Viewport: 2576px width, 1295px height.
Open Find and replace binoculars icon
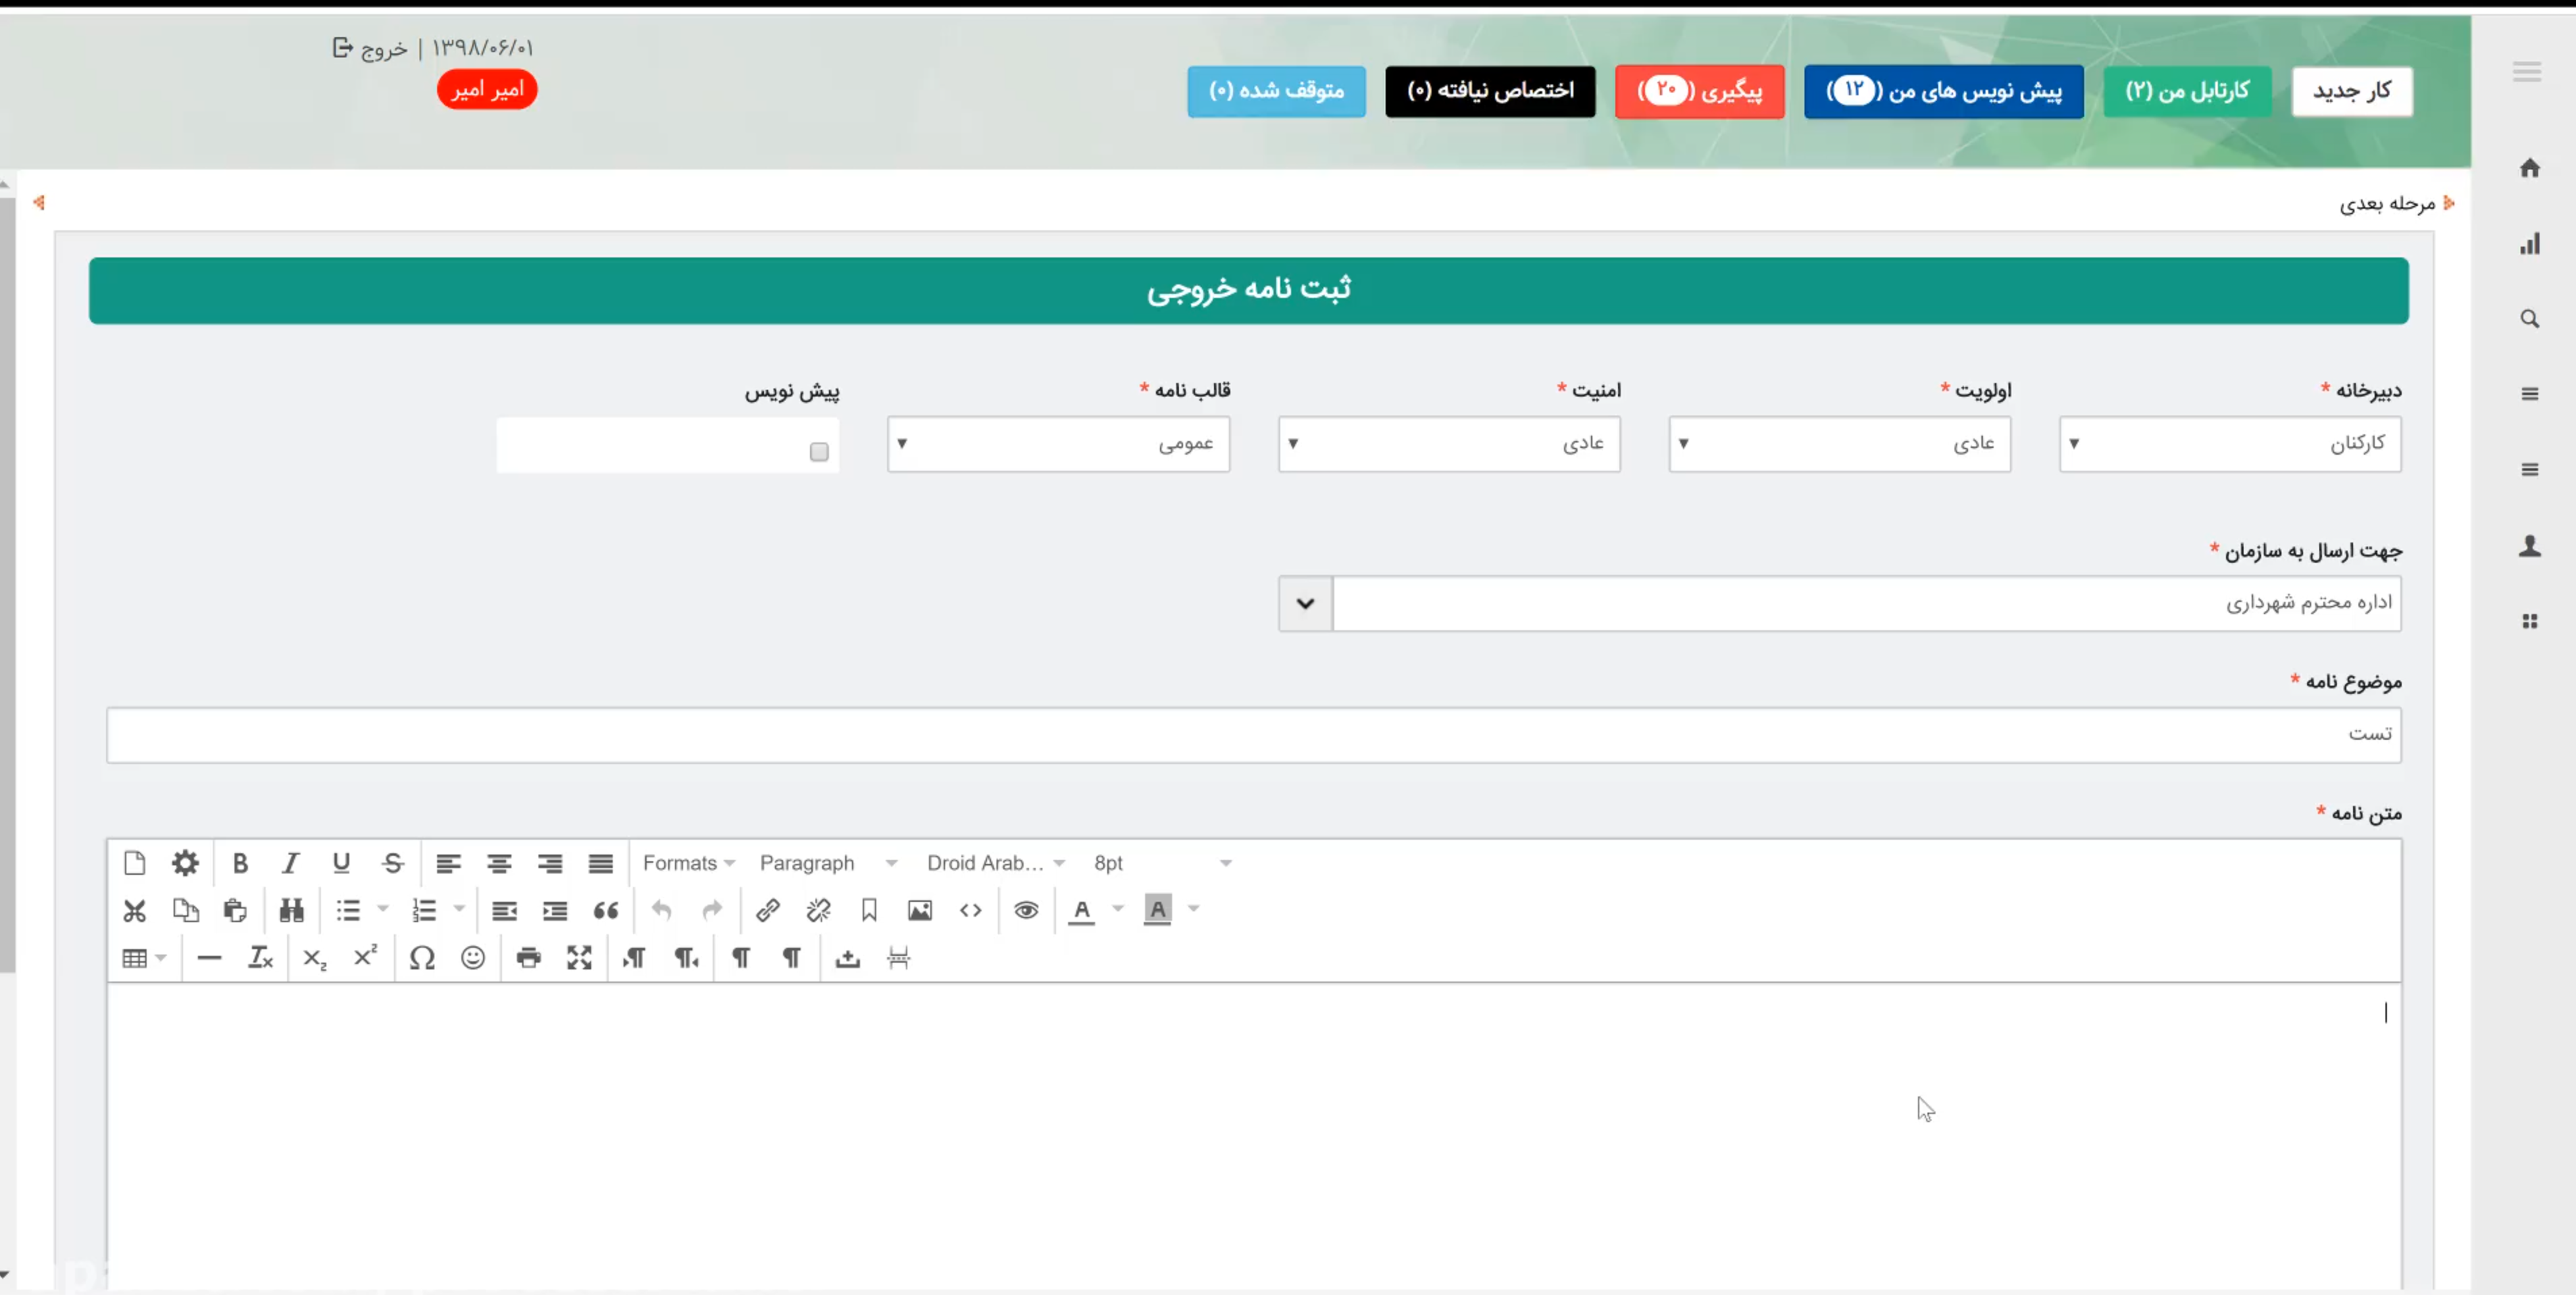(291, 910)
